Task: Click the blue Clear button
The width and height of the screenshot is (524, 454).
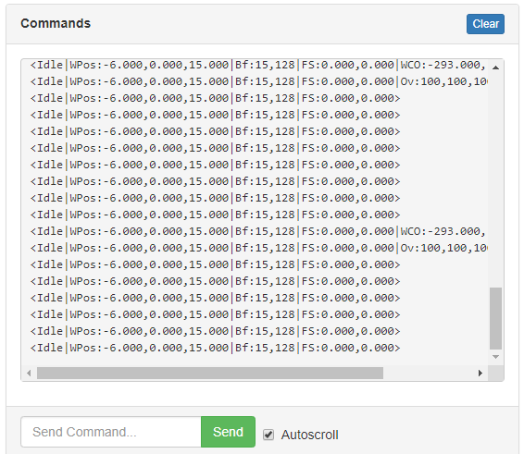Action: pyautogui.click(x=485, y=24)
